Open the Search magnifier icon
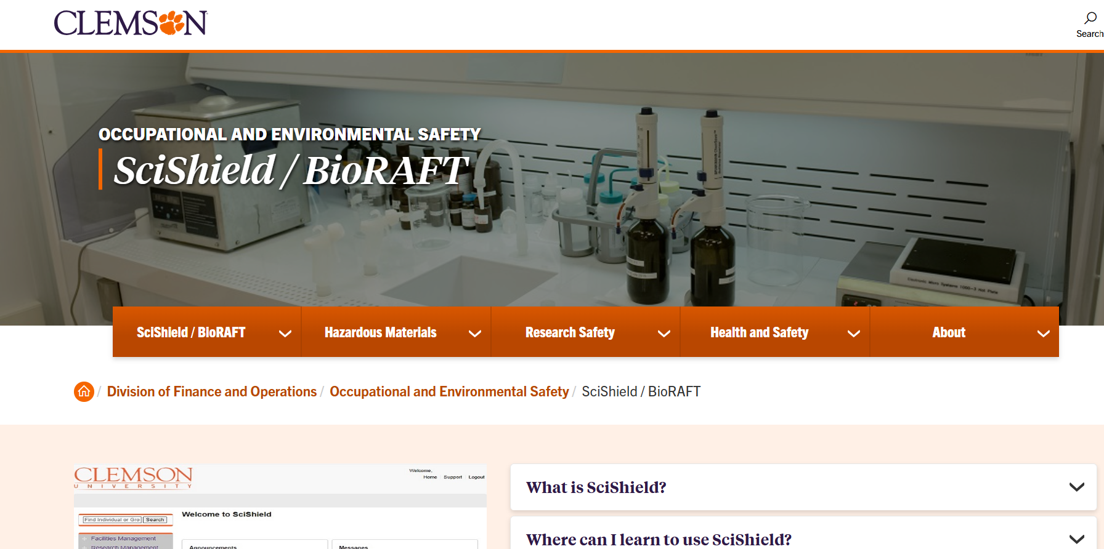 point(1090,18)
